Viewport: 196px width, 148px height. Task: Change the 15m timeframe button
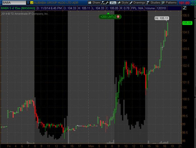pos(113,3)
